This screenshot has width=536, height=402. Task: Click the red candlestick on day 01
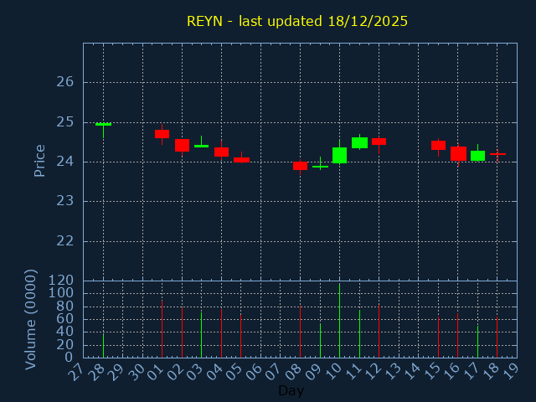[x=162, y=134]
